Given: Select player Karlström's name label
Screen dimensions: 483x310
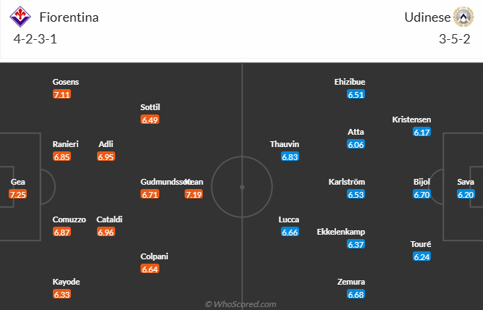Looking at the screenshot, I should [346, 182].
